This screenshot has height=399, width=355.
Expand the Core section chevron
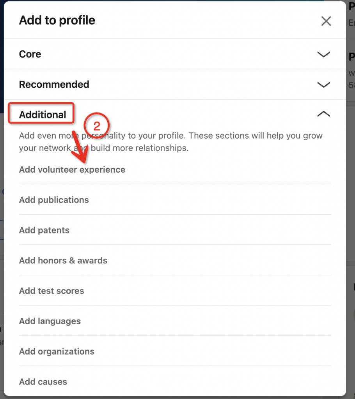pyautogui.click(x=323, y=54)
